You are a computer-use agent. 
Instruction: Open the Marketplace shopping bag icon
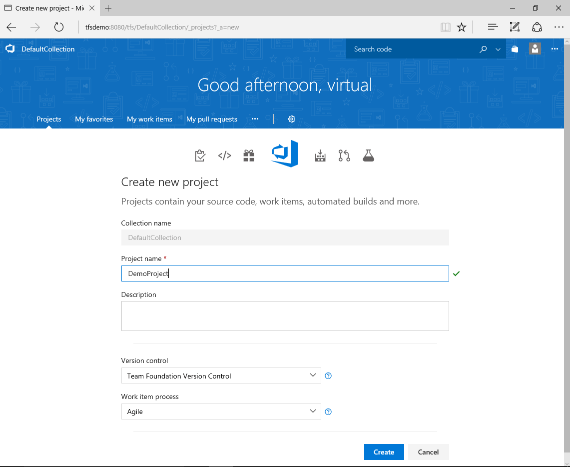(515, 48)
